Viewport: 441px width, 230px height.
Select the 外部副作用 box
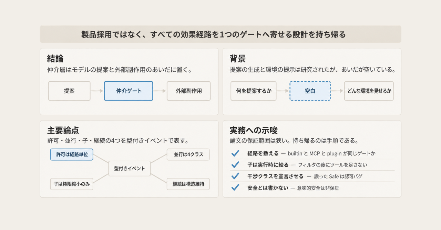pos(188,91)
